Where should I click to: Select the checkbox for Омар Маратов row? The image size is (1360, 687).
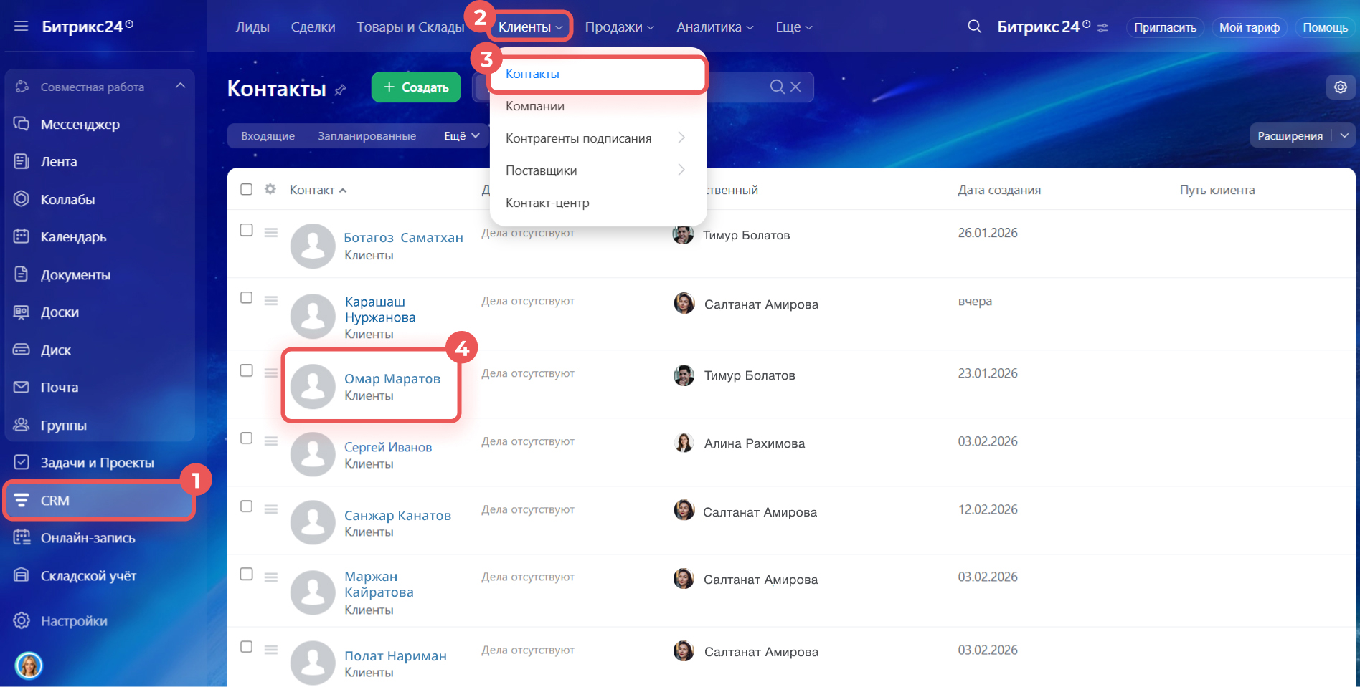pos(246,370)
